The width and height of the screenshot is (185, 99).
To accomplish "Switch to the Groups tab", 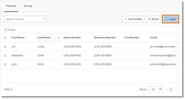I will [28, 6].
